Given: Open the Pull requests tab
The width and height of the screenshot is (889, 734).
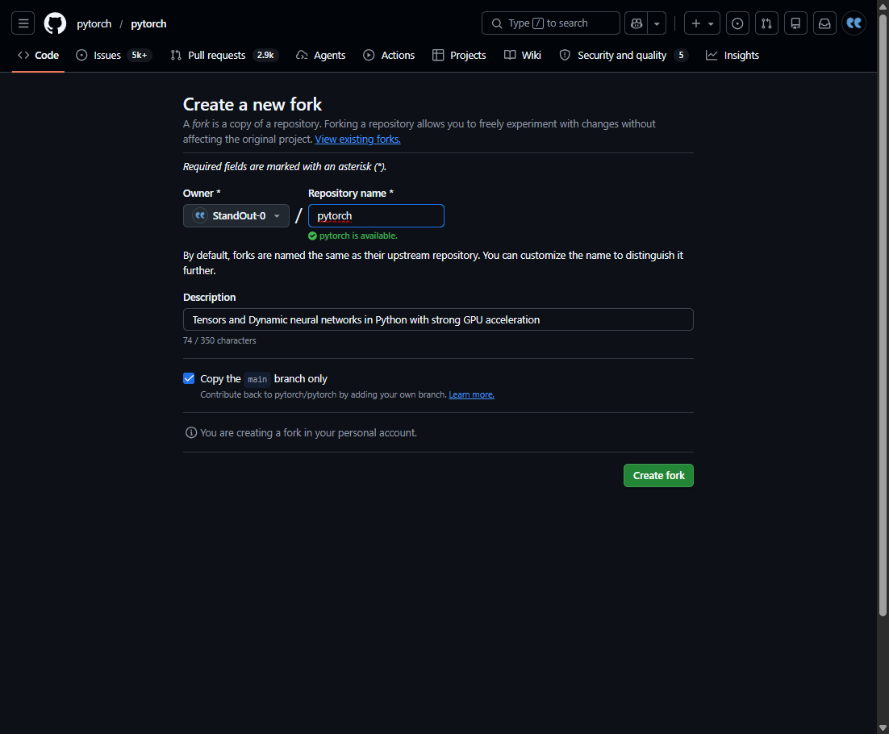Looking at the screenshot, I should (224, 55).
